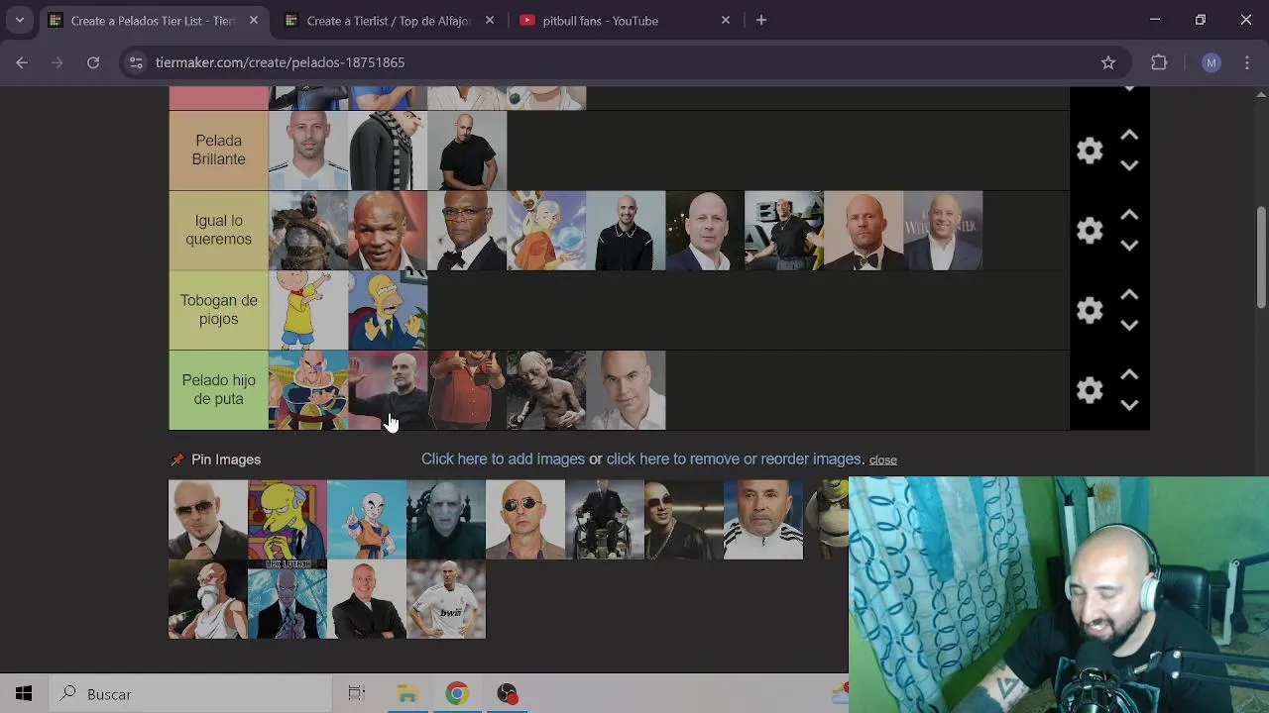Switch to Top de Alfajores tierlist tab

(389, 20)
